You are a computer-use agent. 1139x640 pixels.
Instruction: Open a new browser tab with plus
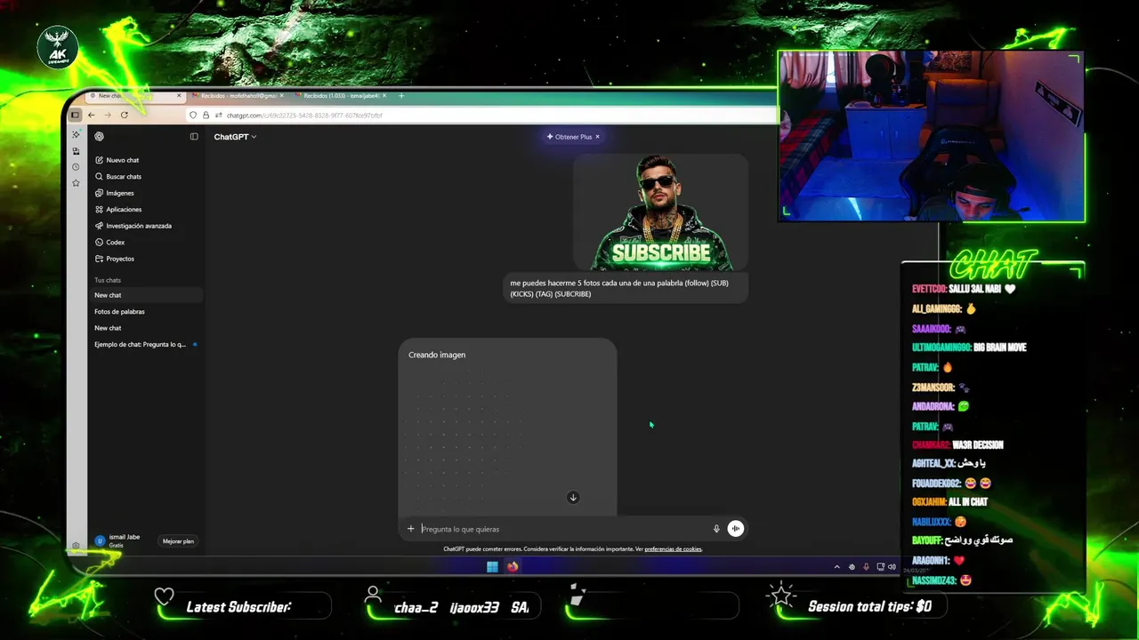click(401, 95)
